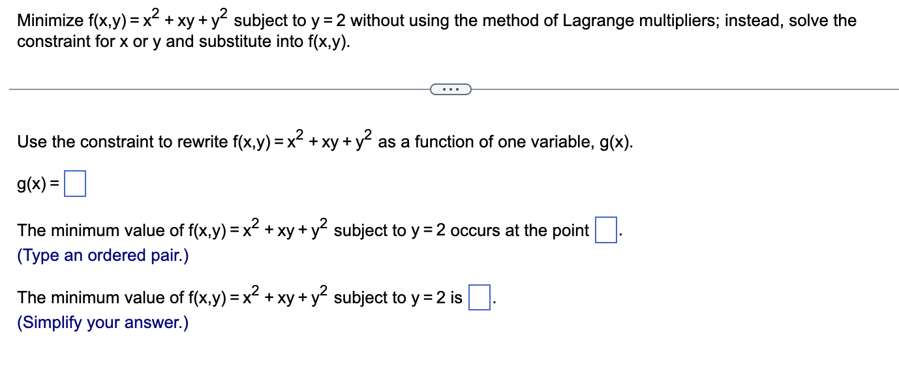Click inside the empty g(x) field
The height and width of the screenshot is (390, 899).
[76, 183]
